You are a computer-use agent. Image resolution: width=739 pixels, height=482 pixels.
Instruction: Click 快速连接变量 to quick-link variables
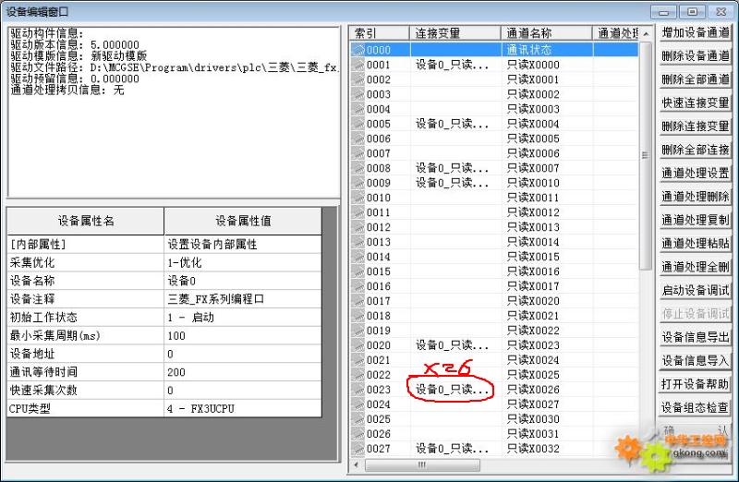pos(695,102)
